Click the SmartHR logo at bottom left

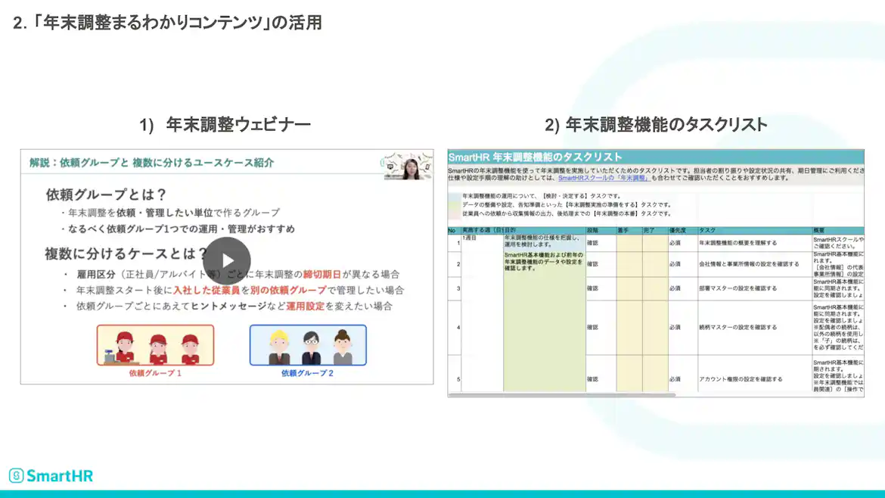(x=51, y=475)
